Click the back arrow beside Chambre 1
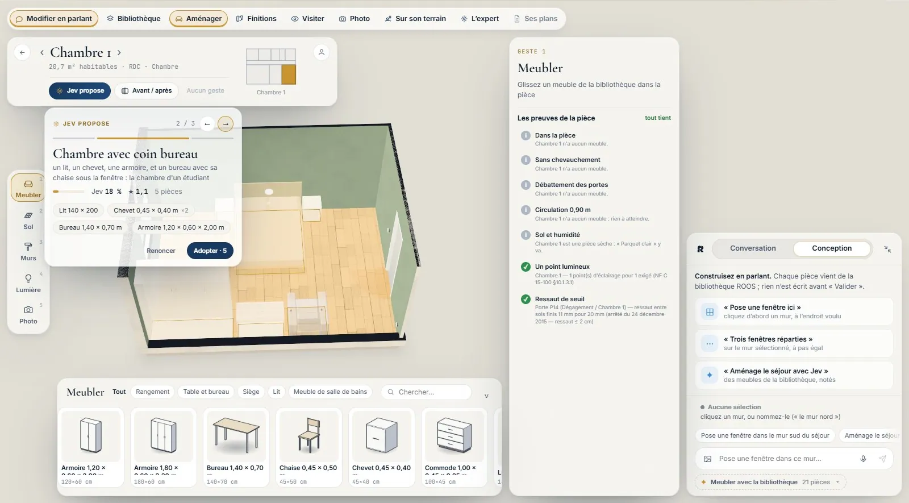 click(22, 52)
